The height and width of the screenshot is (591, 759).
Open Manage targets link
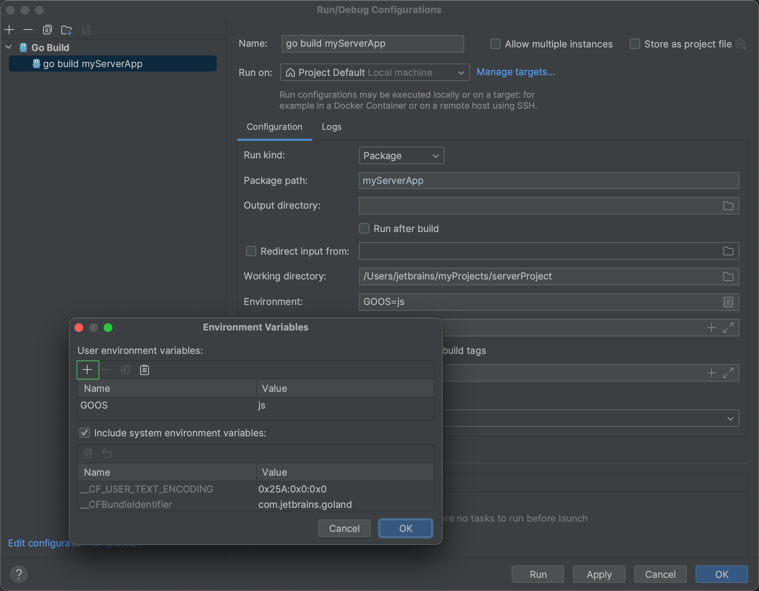click(x=516, y=72)
